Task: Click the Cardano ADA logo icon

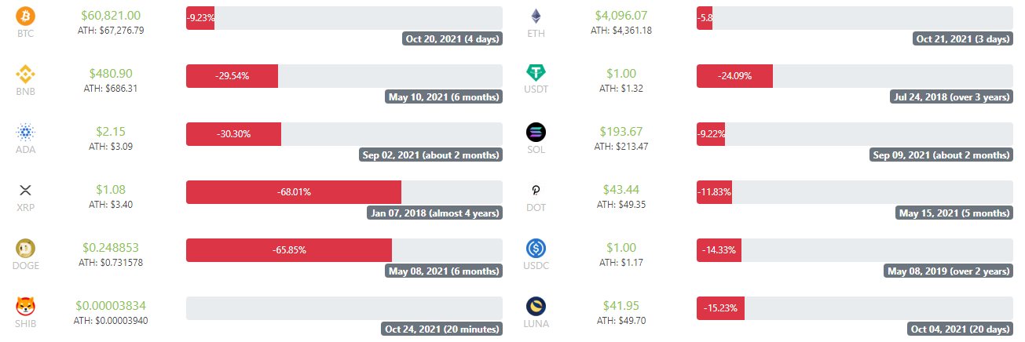Action: click(x=27, y=132)
